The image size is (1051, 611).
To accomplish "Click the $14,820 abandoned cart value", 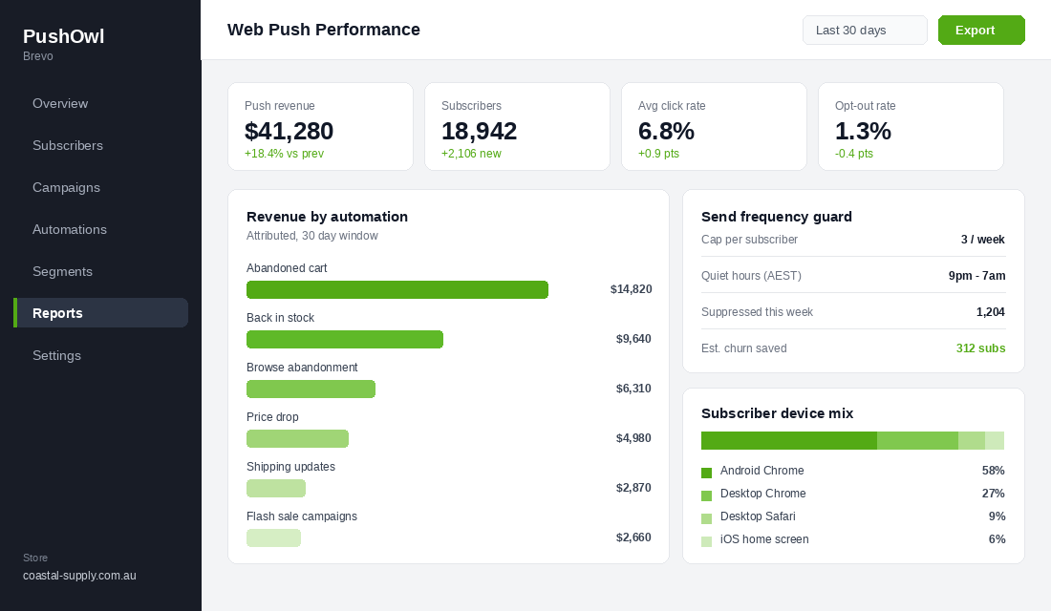I will point(631,289).
